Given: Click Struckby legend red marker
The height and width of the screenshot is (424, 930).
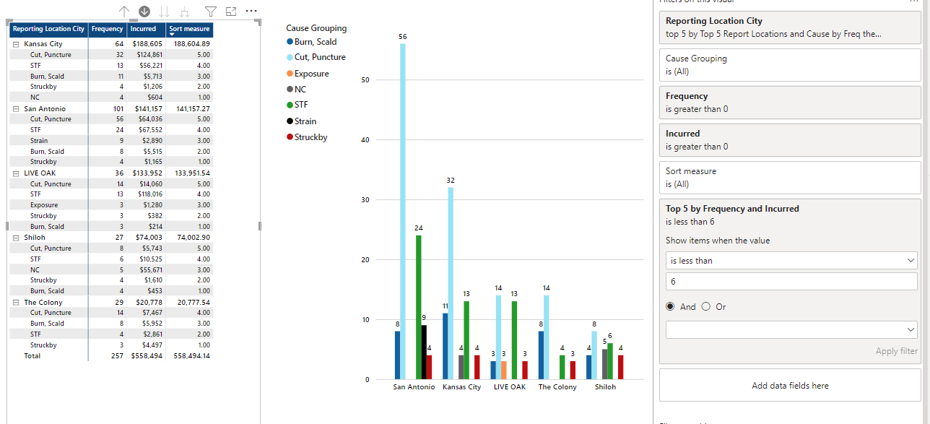Looking at the screenshot, I should click(x=290, y=137).
